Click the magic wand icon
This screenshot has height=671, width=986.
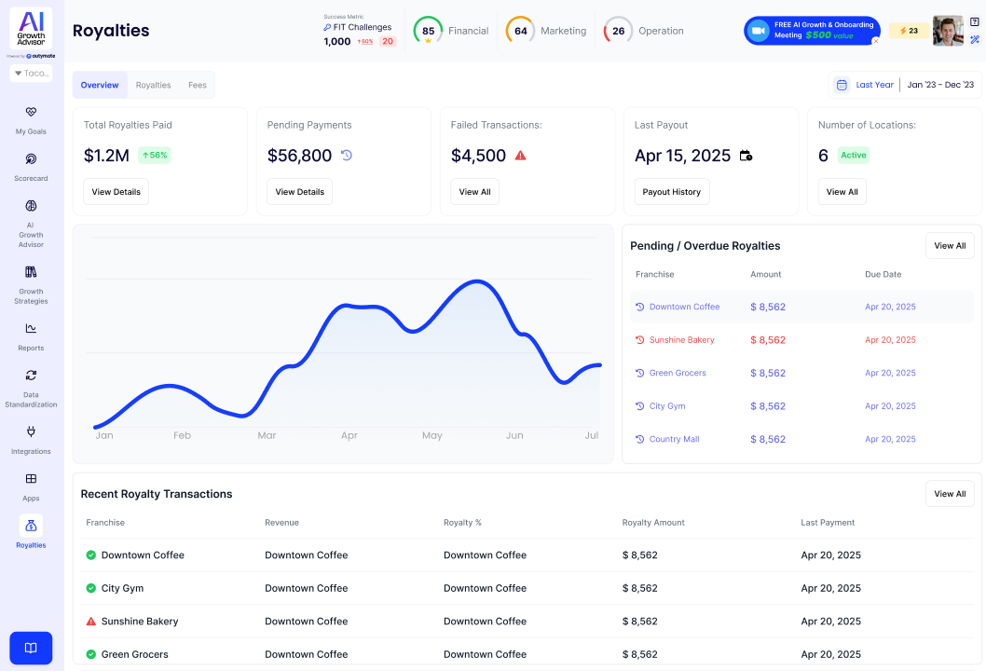tap(975, 40)
